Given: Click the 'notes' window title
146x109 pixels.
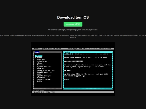Looking at the screenshot, I should coord(67,52).
